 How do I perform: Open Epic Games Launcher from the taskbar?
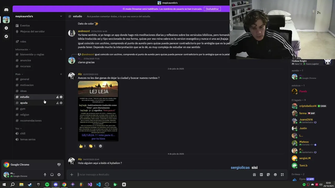click(38, 184)
